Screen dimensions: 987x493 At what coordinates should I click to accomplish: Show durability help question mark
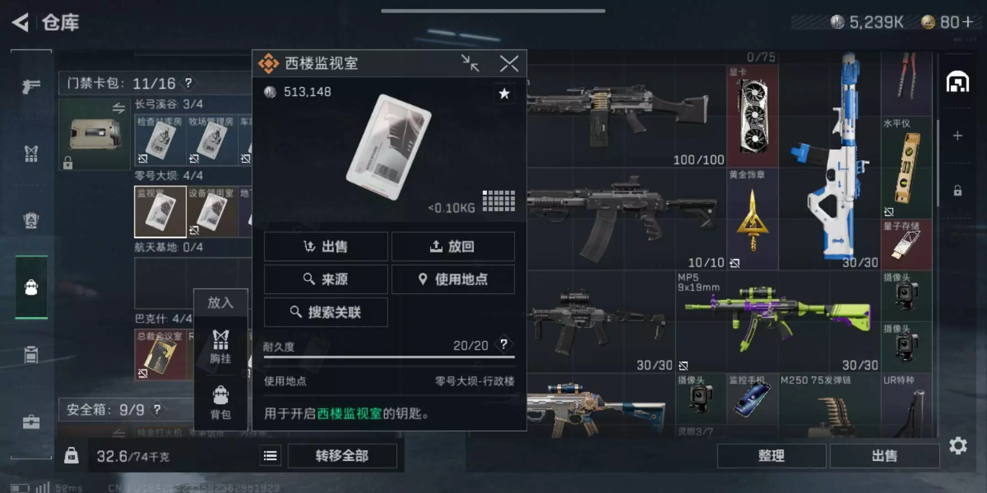(504, 344)
